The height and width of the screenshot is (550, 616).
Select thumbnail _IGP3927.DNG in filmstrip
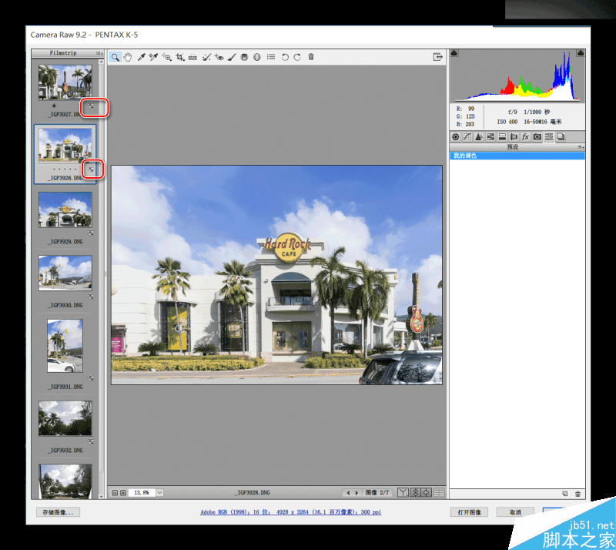coord(65,82)
